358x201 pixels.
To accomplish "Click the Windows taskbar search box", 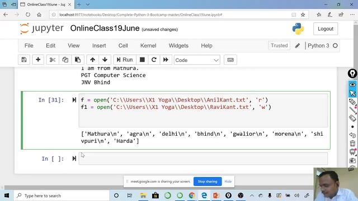I will pyautogui.click(x=62, y=195).
